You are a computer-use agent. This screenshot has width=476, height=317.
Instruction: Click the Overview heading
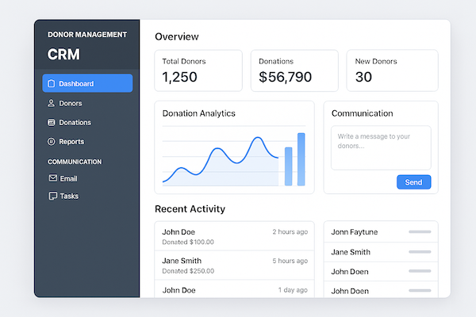(x=177, y=36)
